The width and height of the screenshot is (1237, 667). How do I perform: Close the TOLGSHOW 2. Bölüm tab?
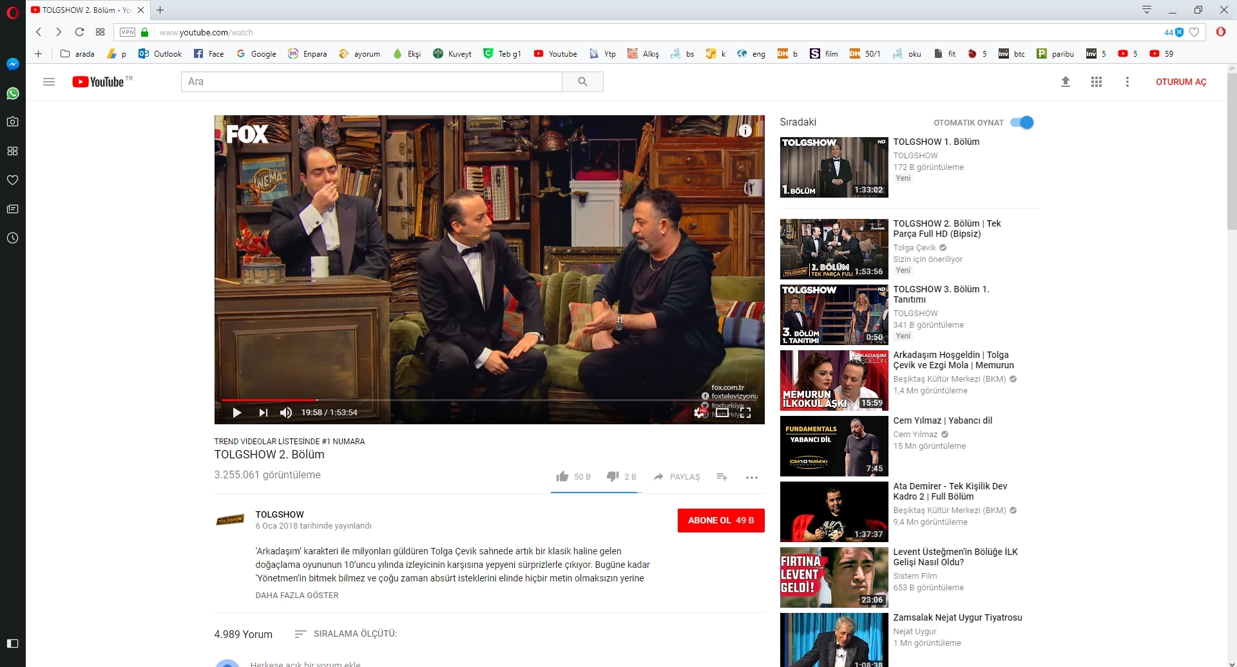(x=141, y=10)
